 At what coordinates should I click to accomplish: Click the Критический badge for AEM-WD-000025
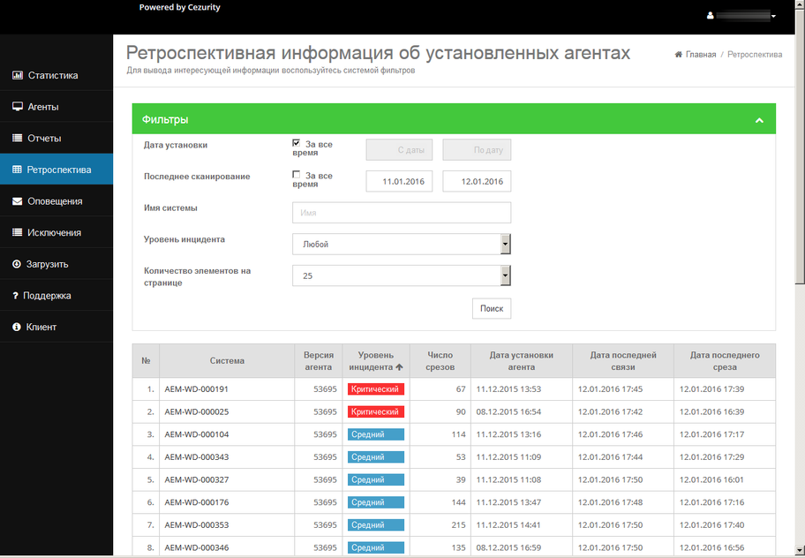pyautogui.click(x=376, y=411)
